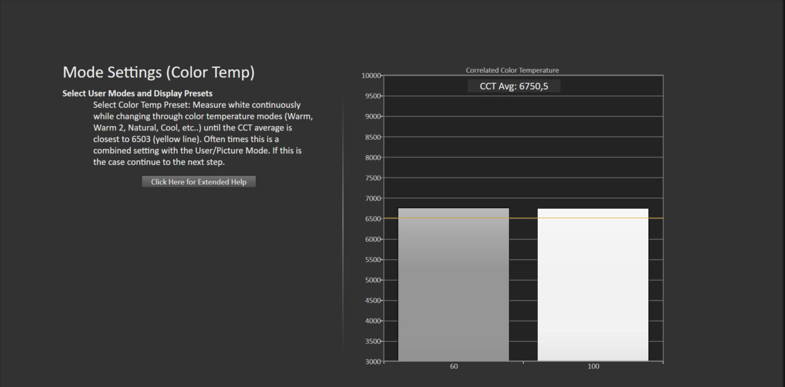Screen dimensions: 785x387
Task: Click the 8000 y-axis label
Action: [x=373, y=157]
